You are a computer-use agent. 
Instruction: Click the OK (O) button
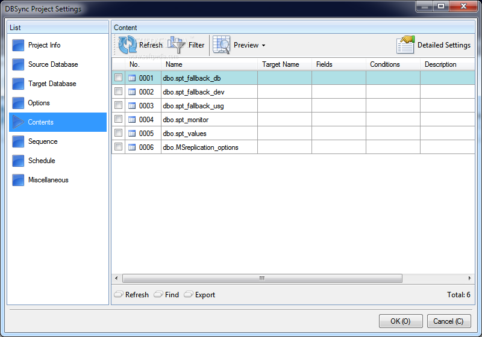click(401, 321)
